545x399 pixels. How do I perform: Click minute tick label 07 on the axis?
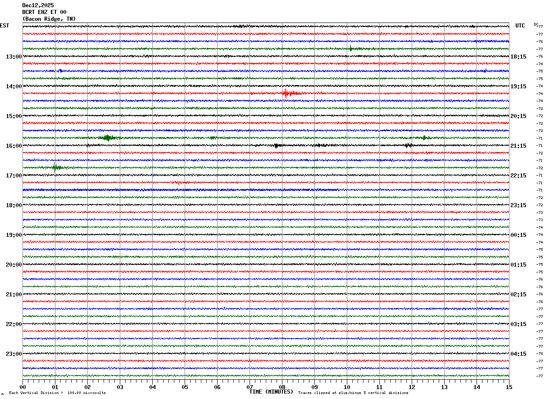tap(250, 387)
